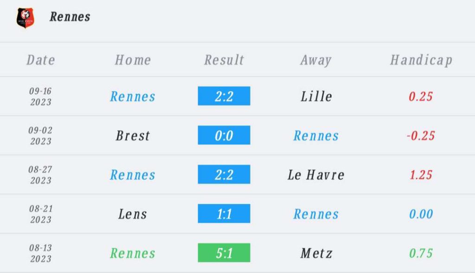Open the 0:0 result at Brest
This screenshot has height=273, width=475.
click(224, 135)
